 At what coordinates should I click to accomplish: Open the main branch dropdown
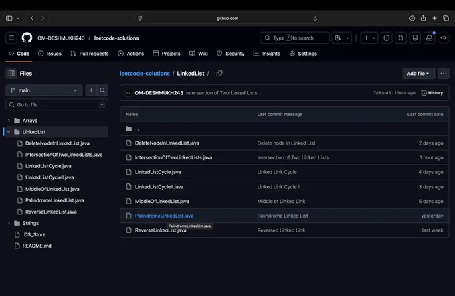[x=44, y=90]
